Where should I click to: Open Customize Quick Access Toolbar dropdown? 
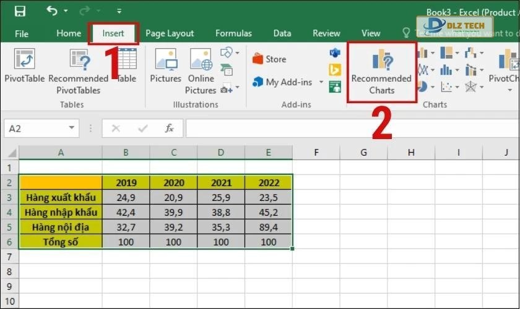pyautogui.click(x=119, y=11)
